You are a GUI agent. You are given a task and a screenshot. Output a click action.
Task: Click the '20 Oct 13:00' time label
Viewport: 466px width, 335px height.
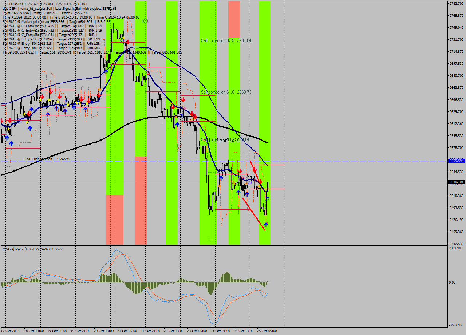104,331
